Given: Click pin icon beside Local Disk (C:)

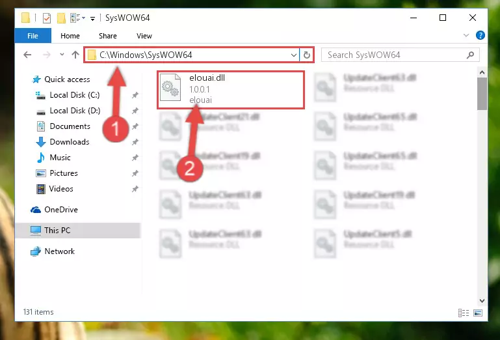Looking at the screenshot, I should click(135, 95).
